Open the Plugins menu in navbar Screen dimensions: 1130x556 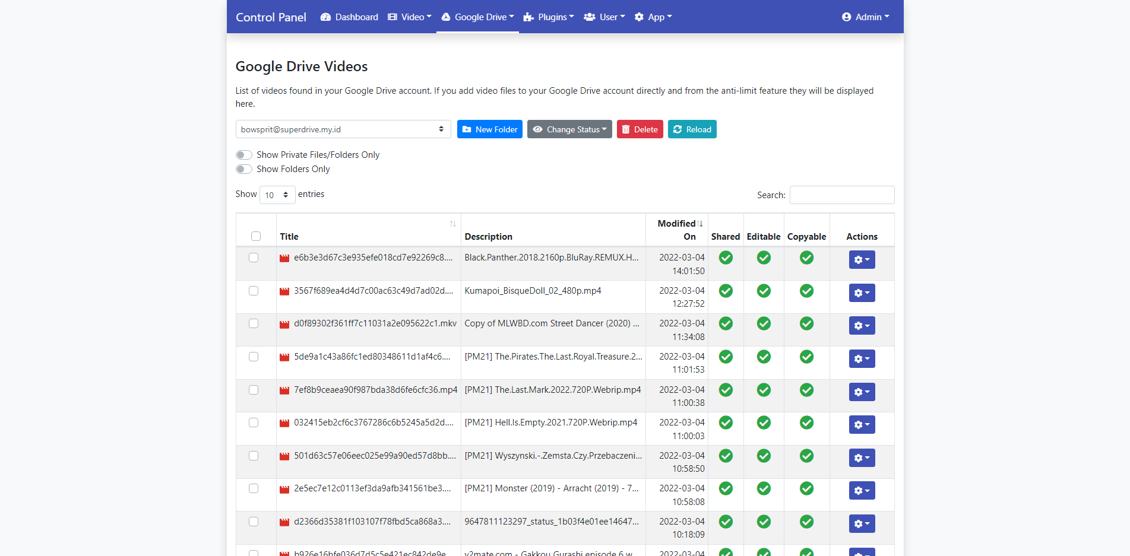coord(549,17)
